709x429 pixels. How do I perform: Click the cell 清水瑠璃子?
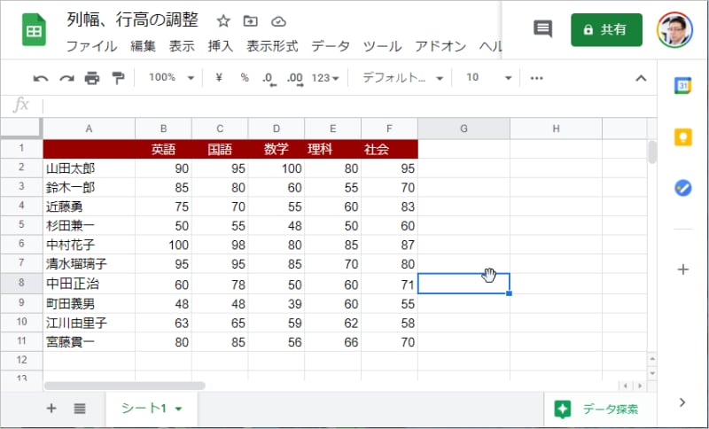tap(90, 263)
